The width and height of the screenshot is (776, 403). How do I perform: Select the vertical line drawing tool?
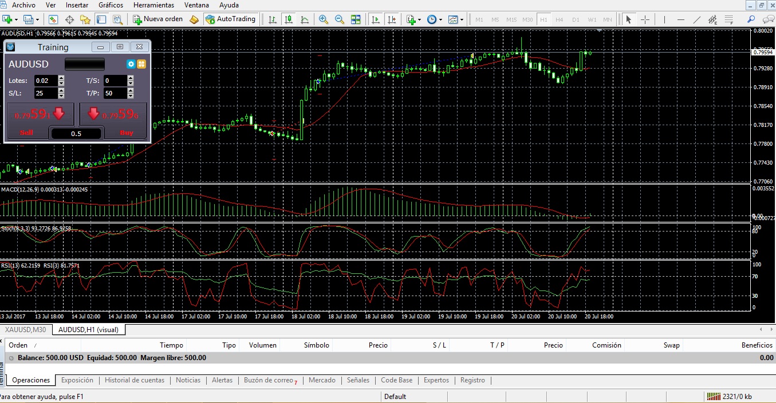click(664, 19)
